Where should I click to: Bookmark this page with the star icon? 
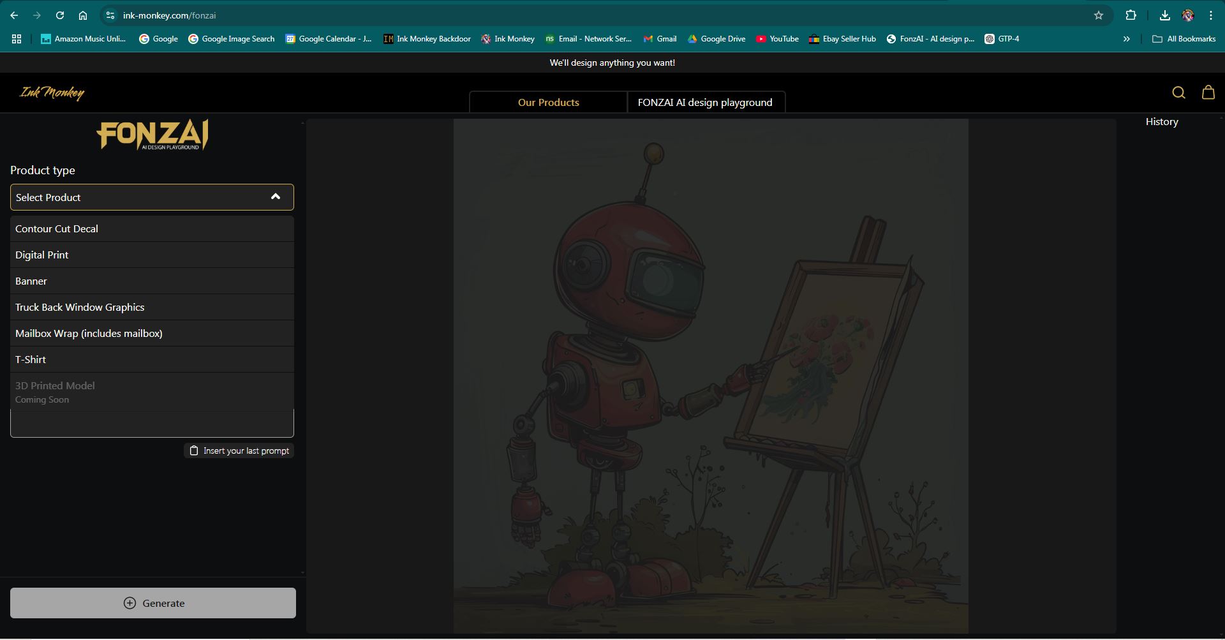pyautogui.click(x=1099, y=15)
